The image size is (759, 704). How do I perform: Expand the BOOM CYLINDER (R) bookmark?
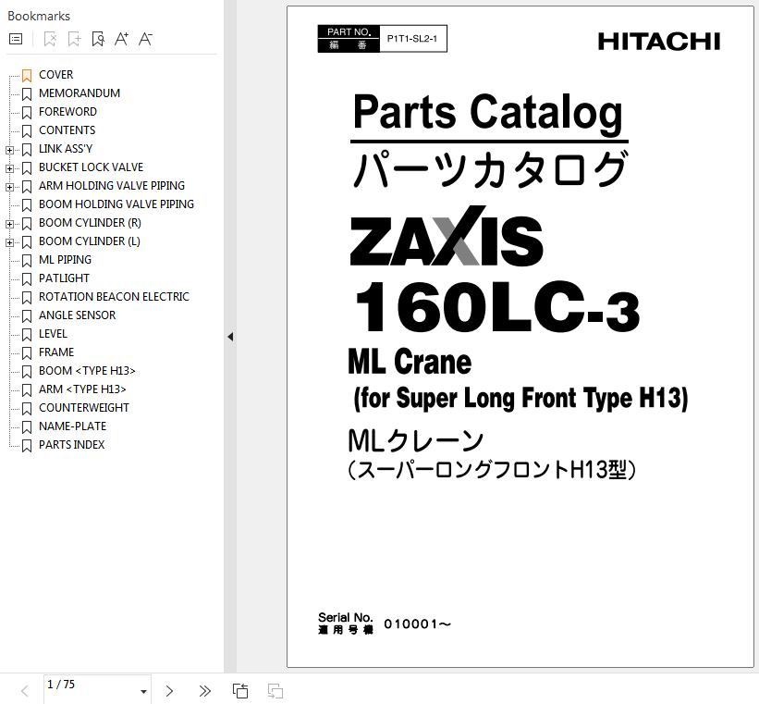pos(9,224)
